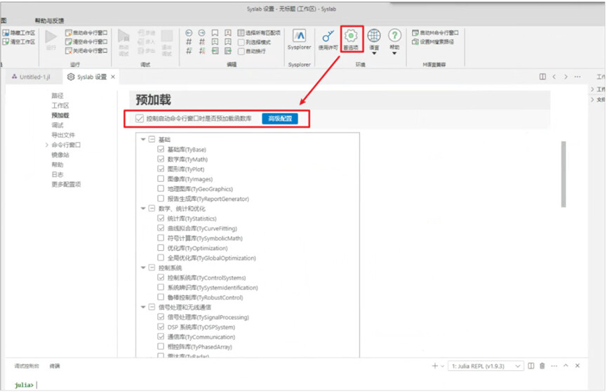Click 启动M命令行窗口 in the ribbon
The width and height of the screenshot is (607, 392).
[436, 33]
